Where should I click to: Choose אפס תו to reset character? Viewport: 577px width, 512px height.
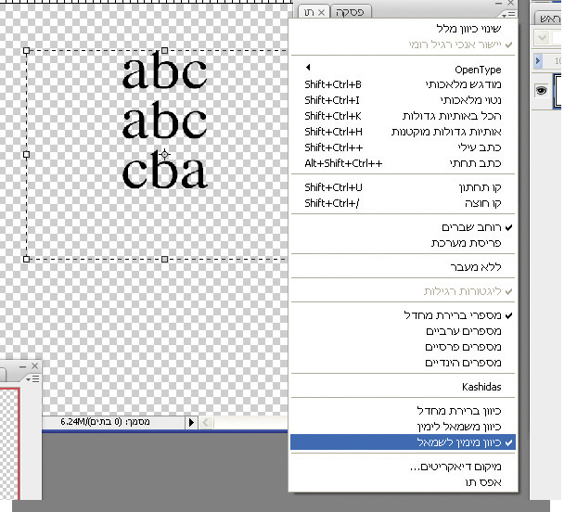pyautogui.click(x=484, y=481)
